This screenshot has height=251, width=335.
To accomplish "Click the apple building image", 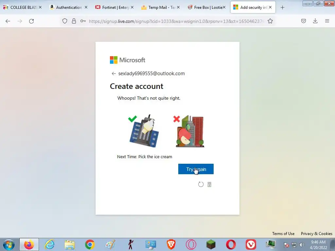I will click(x=190, y=131).
